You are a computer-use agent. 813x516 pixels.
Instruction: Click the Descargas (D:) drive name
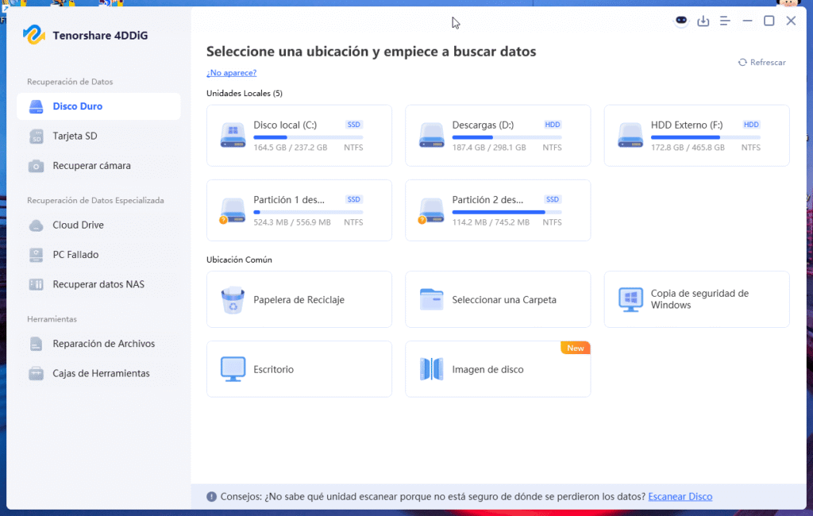[483, 125]
